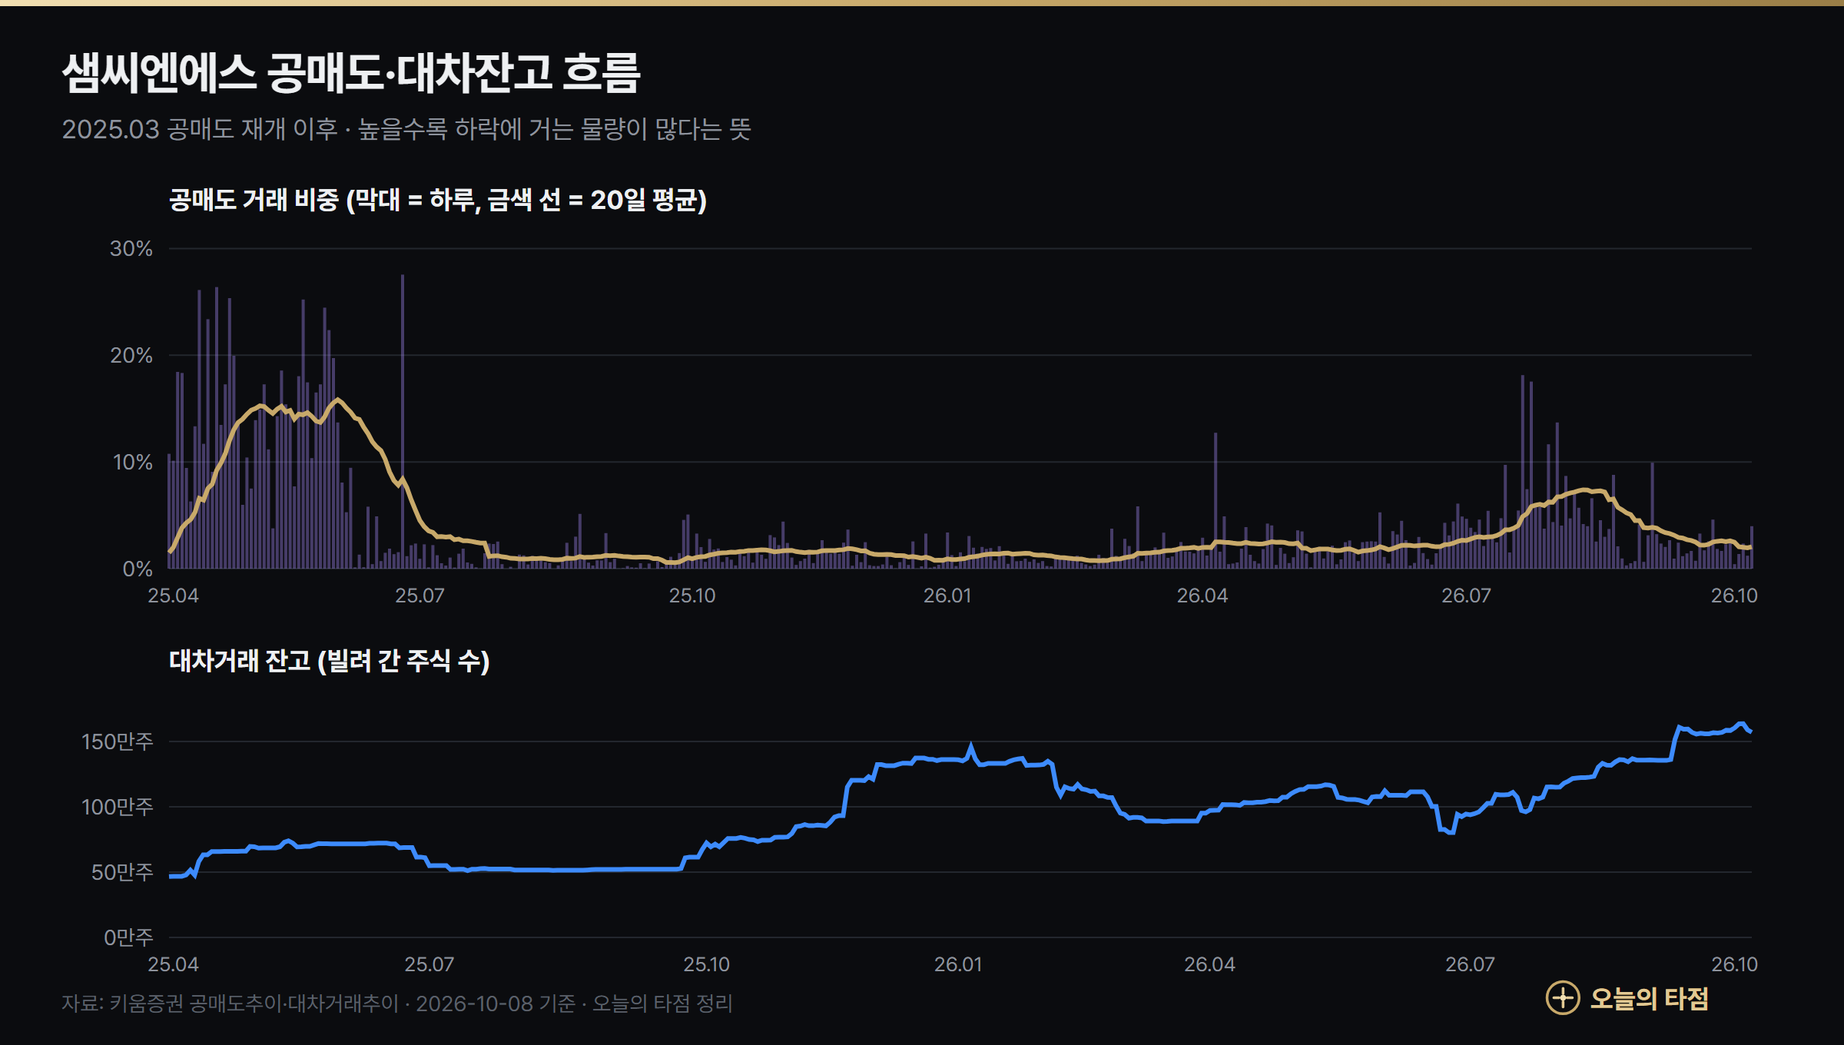Click the '대차거래 잔고 (빌려 간 주식 수)' heading
1844x1045 pixels.
click(x=330, y=661)
